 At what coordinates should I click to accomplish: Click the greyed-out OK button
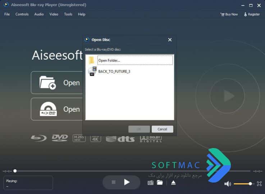tap(139, 129)
